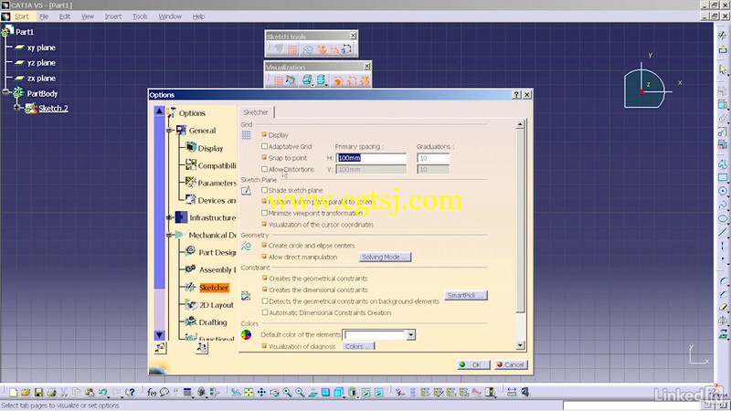Click Save icon in bottom toolbar
Viewport: 731px width, 411px height.
coord(39,393)
